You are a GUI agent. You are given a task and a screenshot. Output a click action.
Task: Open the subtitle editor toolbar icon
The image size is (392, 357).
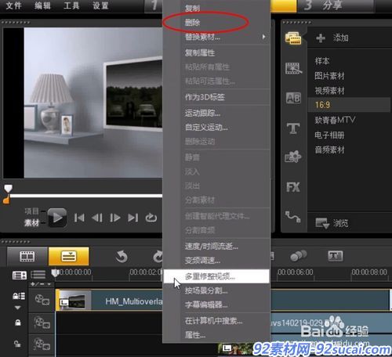click(x=336, y=256)
